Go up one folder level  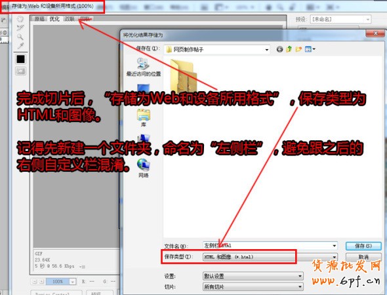point(289,49)
